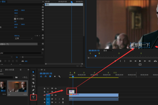This screenshot has width=158, height=105.
Task: Toggle lock on track A1
Action: click(45, 99)
